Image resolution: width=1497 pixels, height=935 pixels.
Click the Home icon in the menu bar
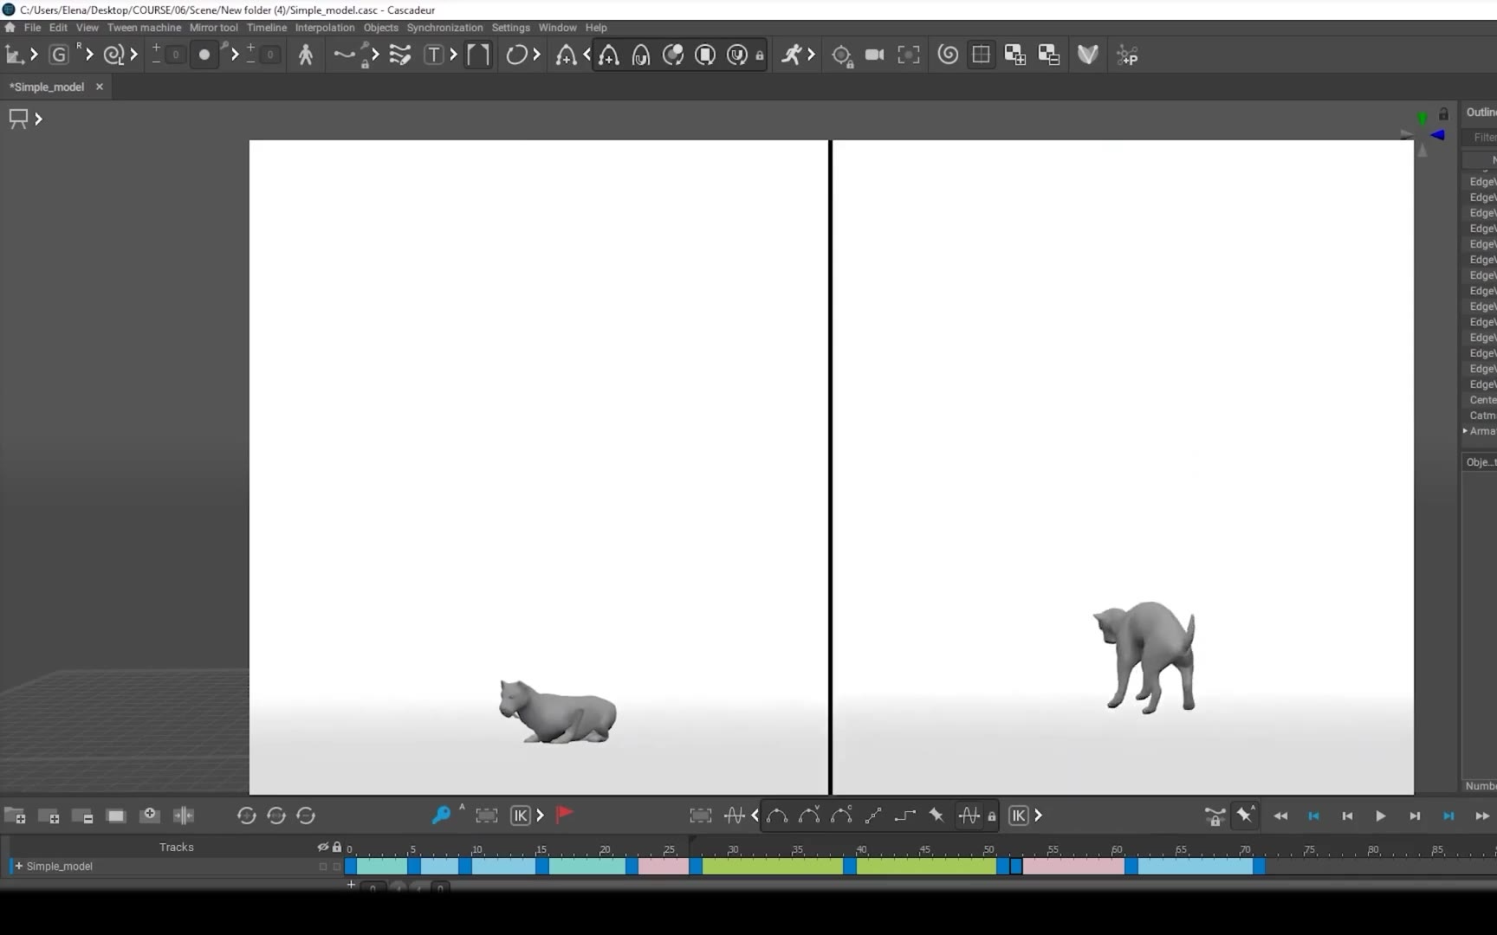coord(10,28)
